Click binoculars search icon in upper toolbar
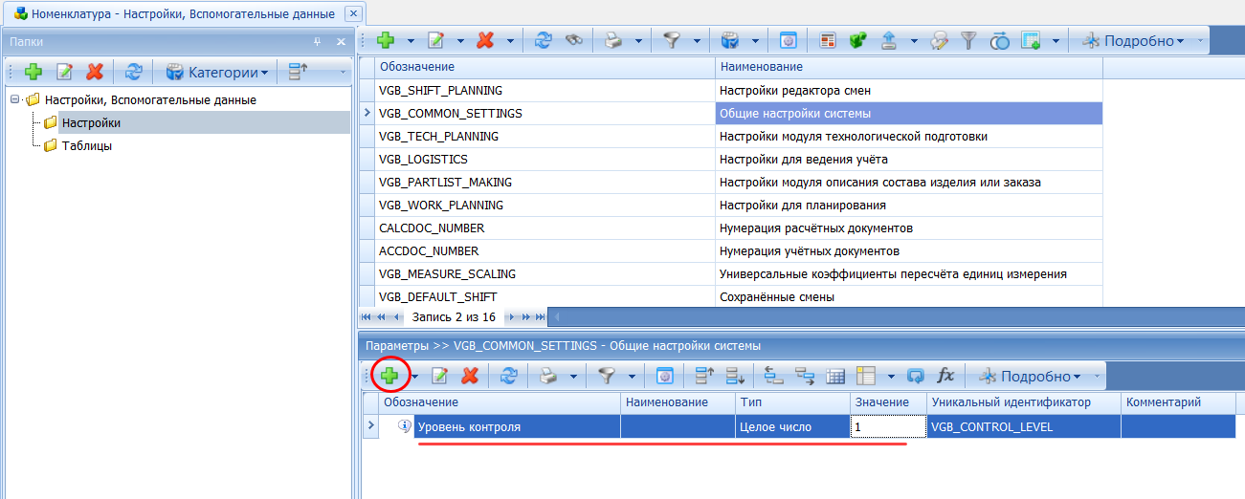1245x499 pixels. [x=573, y=41]
